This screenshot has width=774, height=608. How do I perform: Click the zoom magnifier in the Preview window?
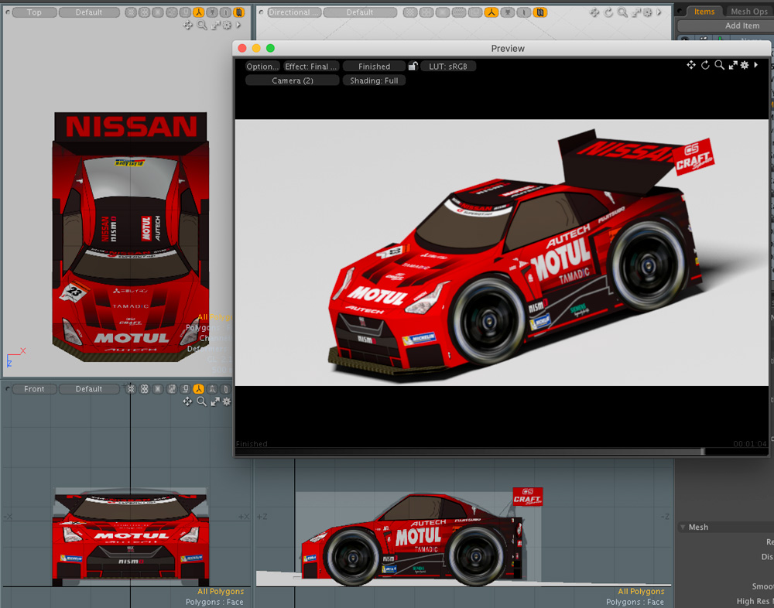click(719, 65)
